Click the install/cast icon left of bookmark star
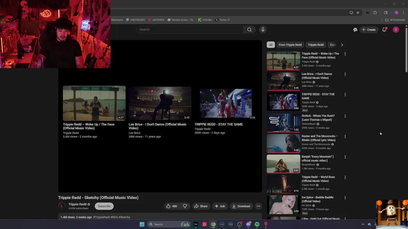Viewport: 408px width, 229px height. point(351,13)
